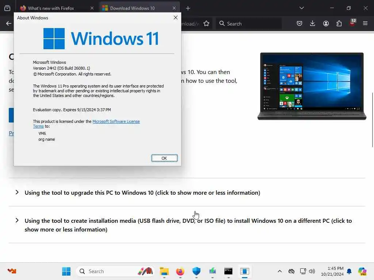
Task: Open the blue shield app in taskbar
Action: [196, 271]
